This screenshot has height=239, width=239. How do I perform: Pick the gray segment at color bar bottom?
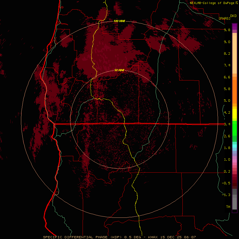[x=234, y=204]
